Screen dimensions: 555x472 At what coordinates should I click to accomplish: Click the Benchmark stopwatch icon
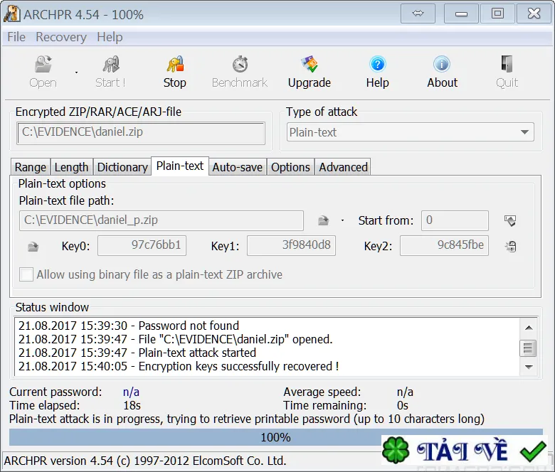tap(240, 65)
